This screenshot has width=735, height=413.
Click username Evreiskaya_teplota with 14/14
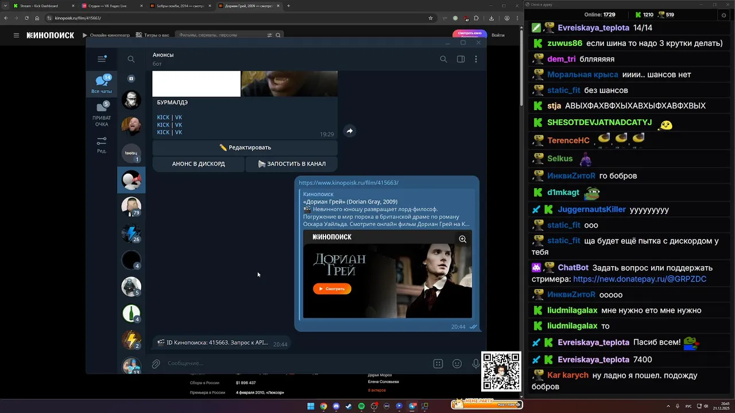click(x=593, y=28)
